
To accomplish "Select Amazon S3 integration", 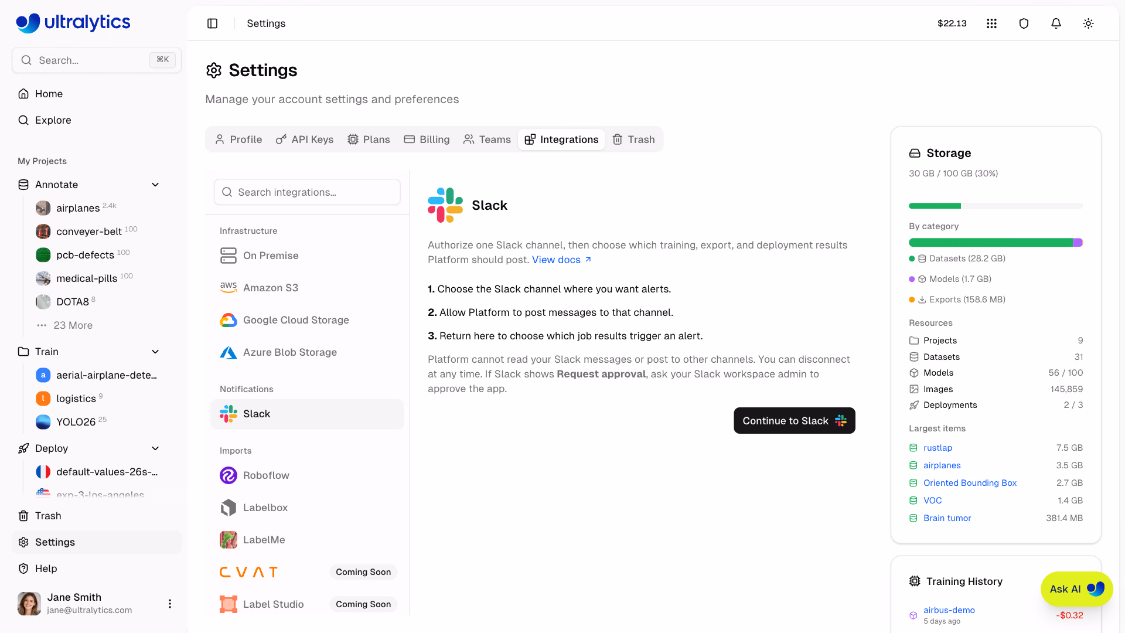I will coord(307,288).
